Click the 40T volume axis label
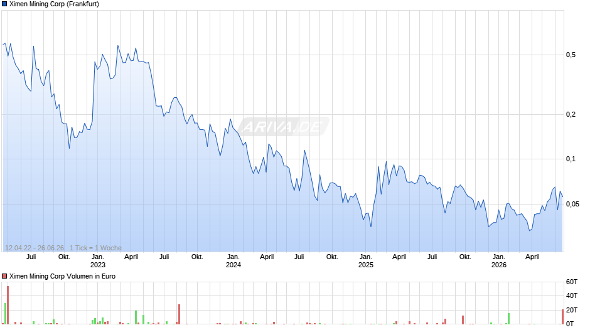Screen dimensions: 590x330 click(572, 295)
